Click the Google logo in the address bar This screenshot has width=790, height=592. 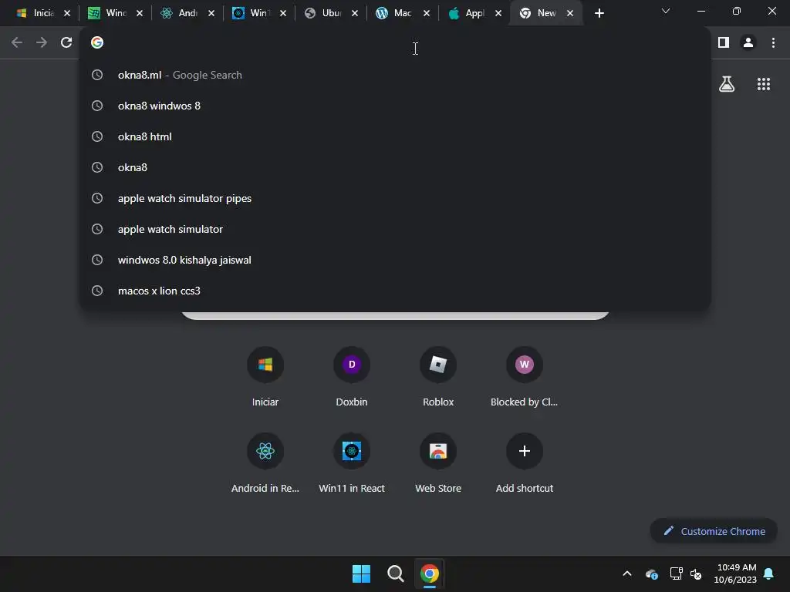point(96,42)
